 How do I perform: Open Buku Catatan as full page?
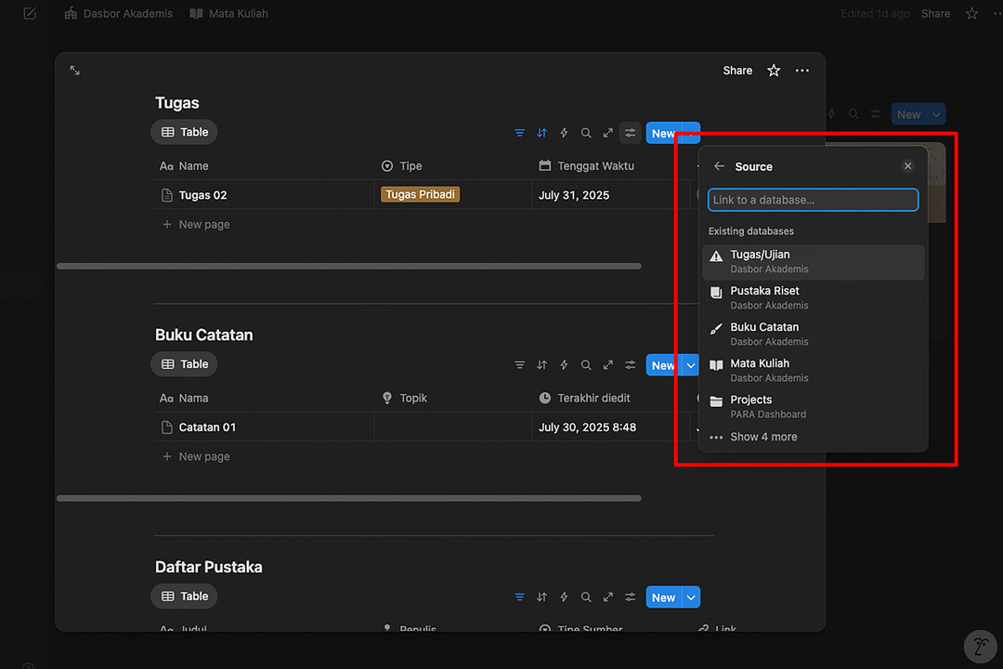point(607,365)
